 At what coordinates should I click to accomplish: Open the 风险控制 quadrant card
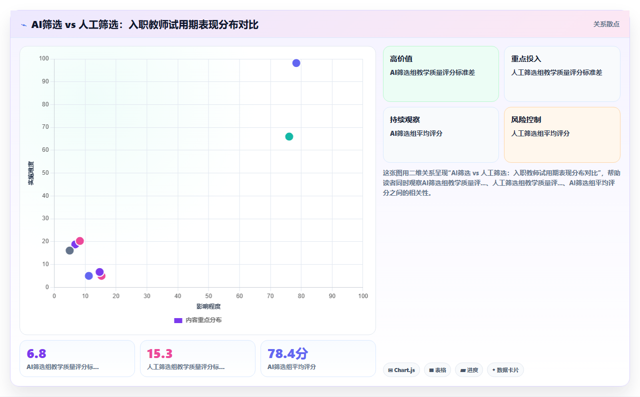coord(562,135)
